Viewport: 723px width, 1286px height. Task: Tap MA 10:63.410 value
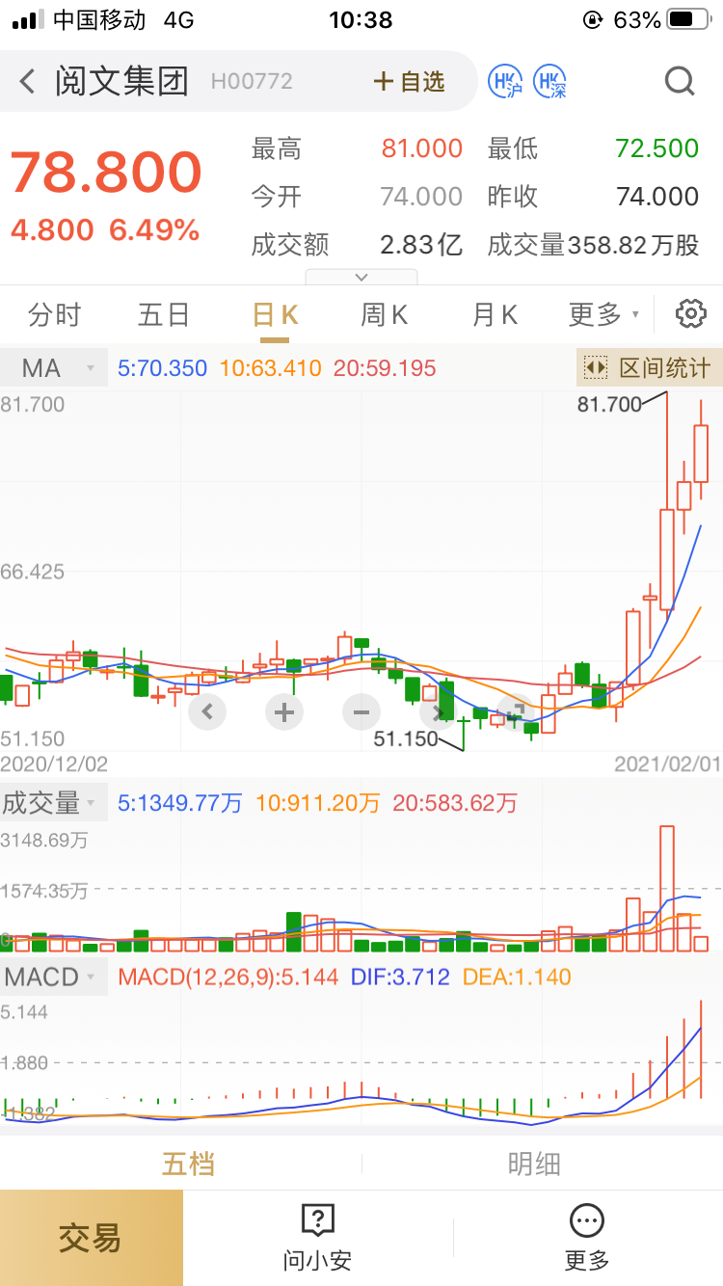click(272, 368)
